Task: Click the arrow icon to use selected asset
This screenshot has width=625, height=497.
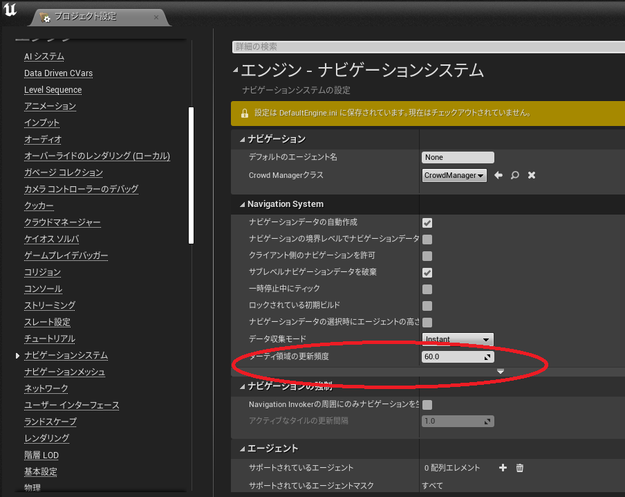Action: tap(498, 176)
